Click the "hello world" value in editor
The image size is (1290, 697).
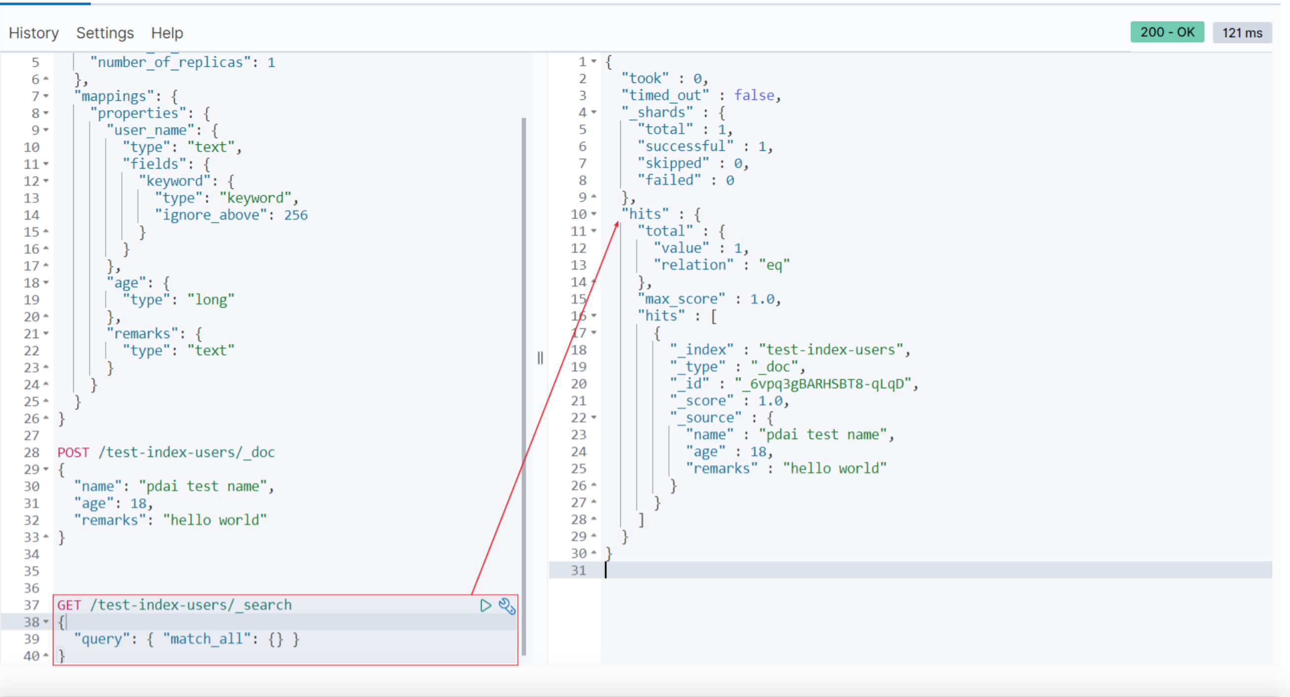[215, 520]
